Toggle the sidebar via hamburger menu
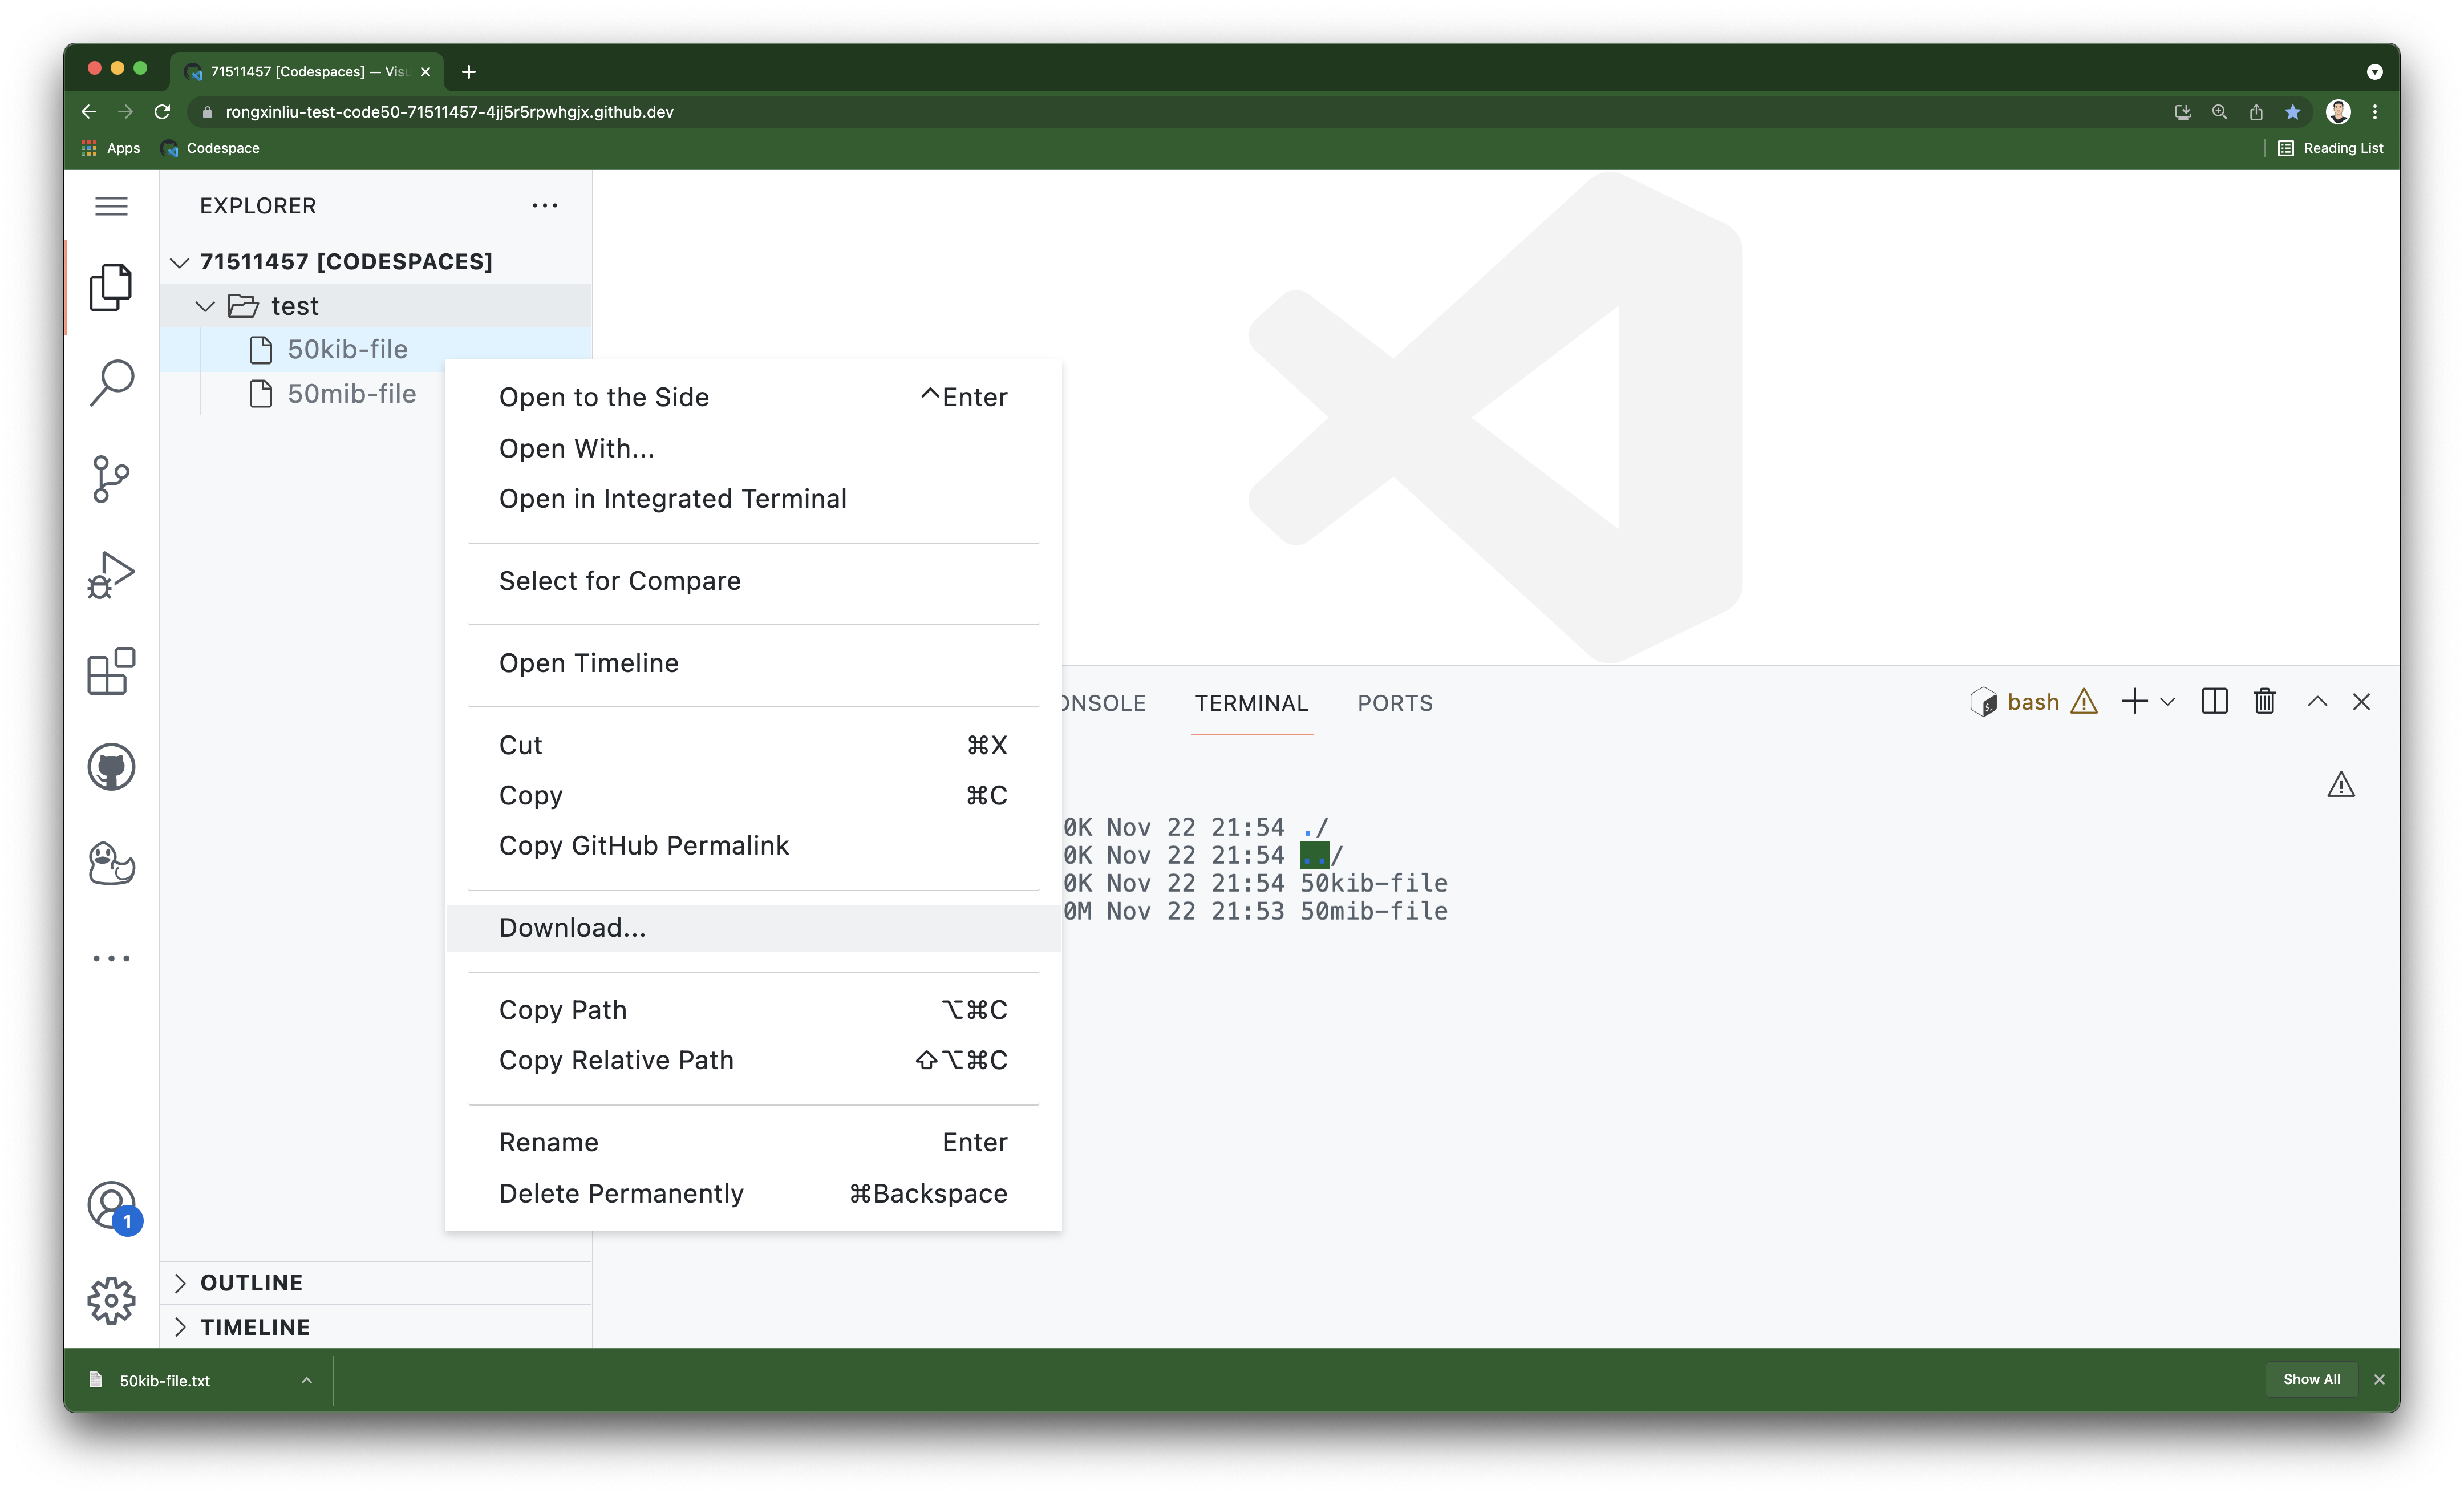Image resolution: width=2464 pixels, height=1497 pixels. [x=111, y=206]
